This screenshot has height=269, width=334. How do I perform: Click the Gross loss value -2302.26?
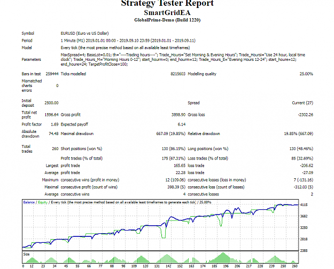point(306,115)
